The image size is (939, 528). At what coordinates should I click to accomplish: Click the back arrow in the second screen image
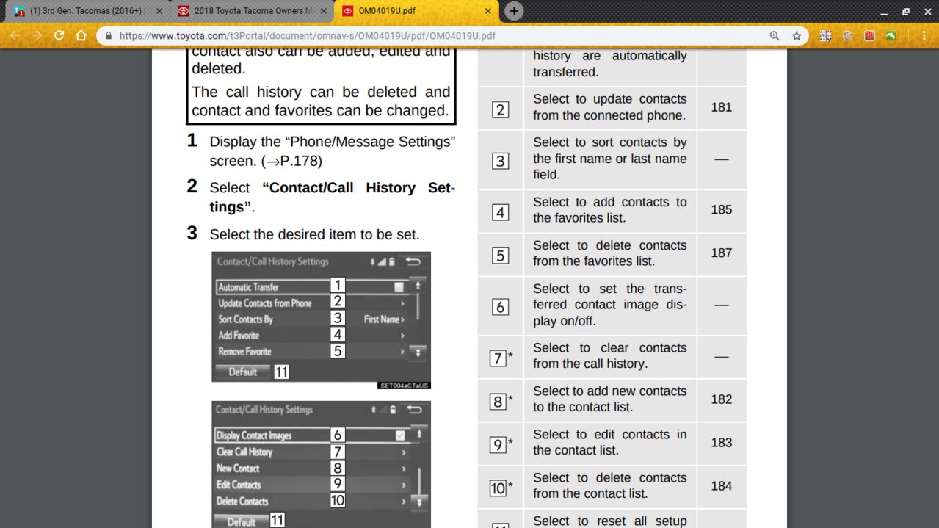coord(415,410)
